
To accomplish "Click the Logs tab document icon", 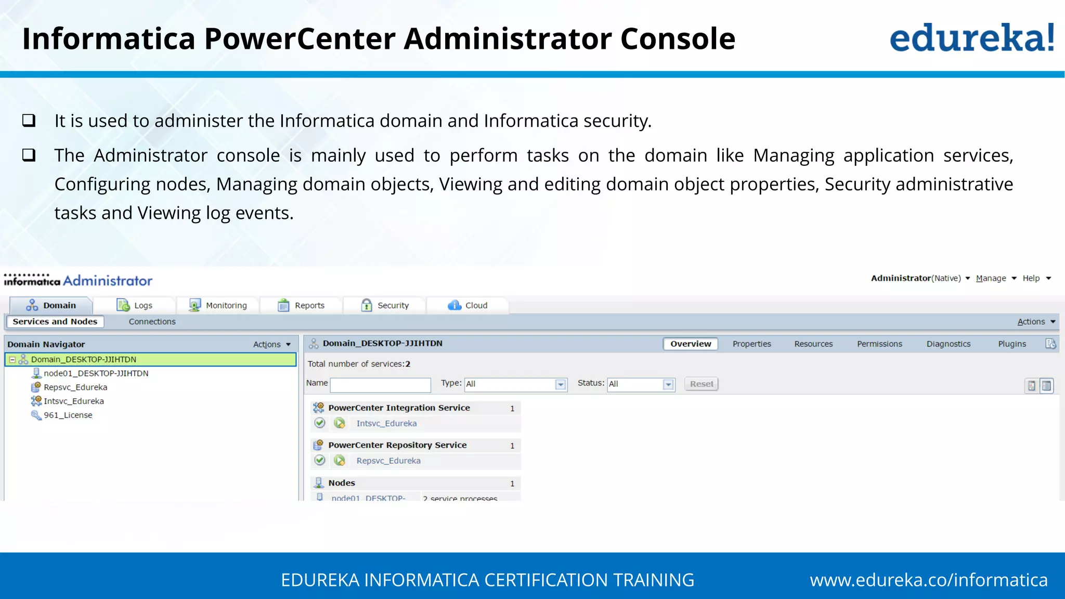I will click(x=123, y=305).
